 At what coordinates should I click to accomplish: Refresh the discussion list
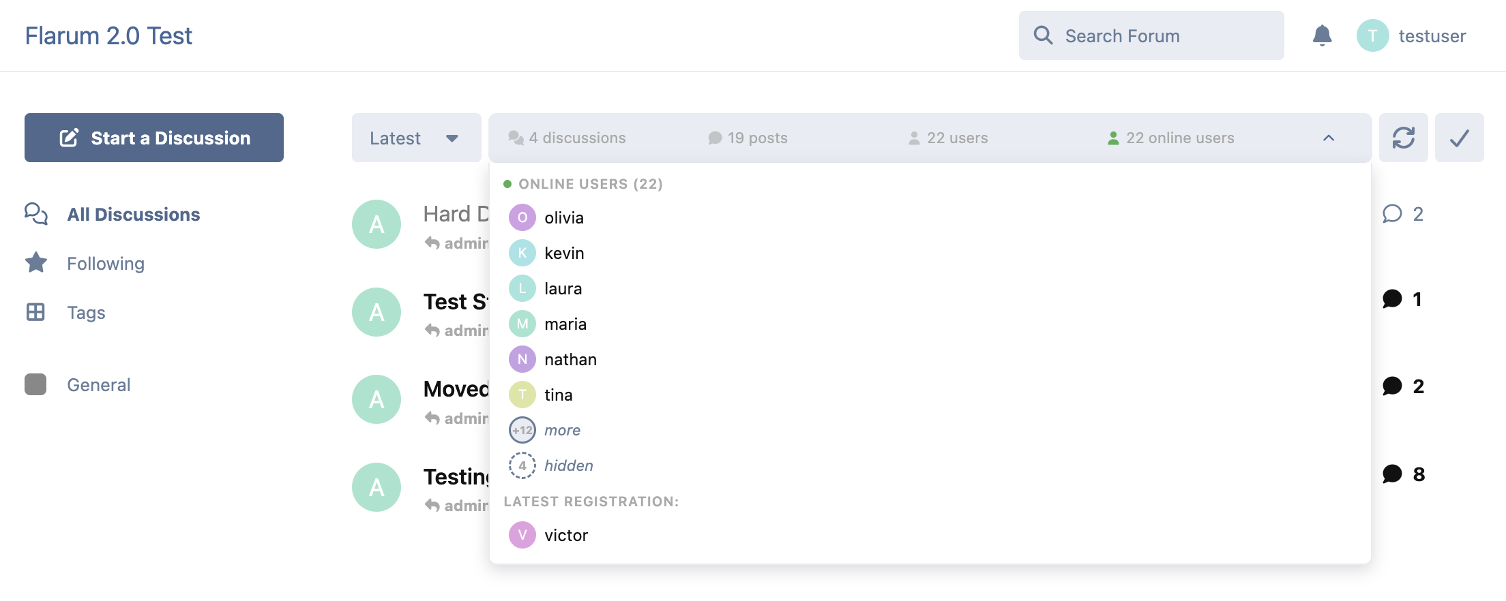pos(1403,138)
